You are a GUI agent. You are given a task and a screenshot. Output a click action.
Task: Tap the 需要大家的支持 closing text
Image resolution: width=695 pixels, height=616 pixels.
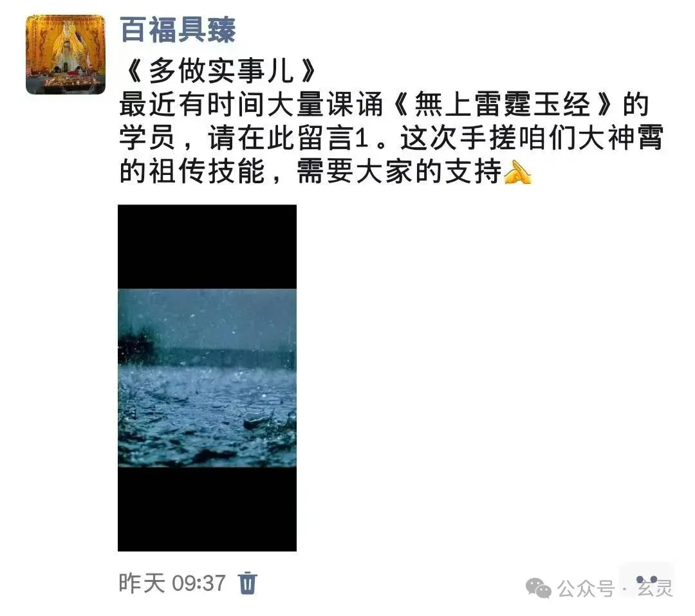coord(399,172)
